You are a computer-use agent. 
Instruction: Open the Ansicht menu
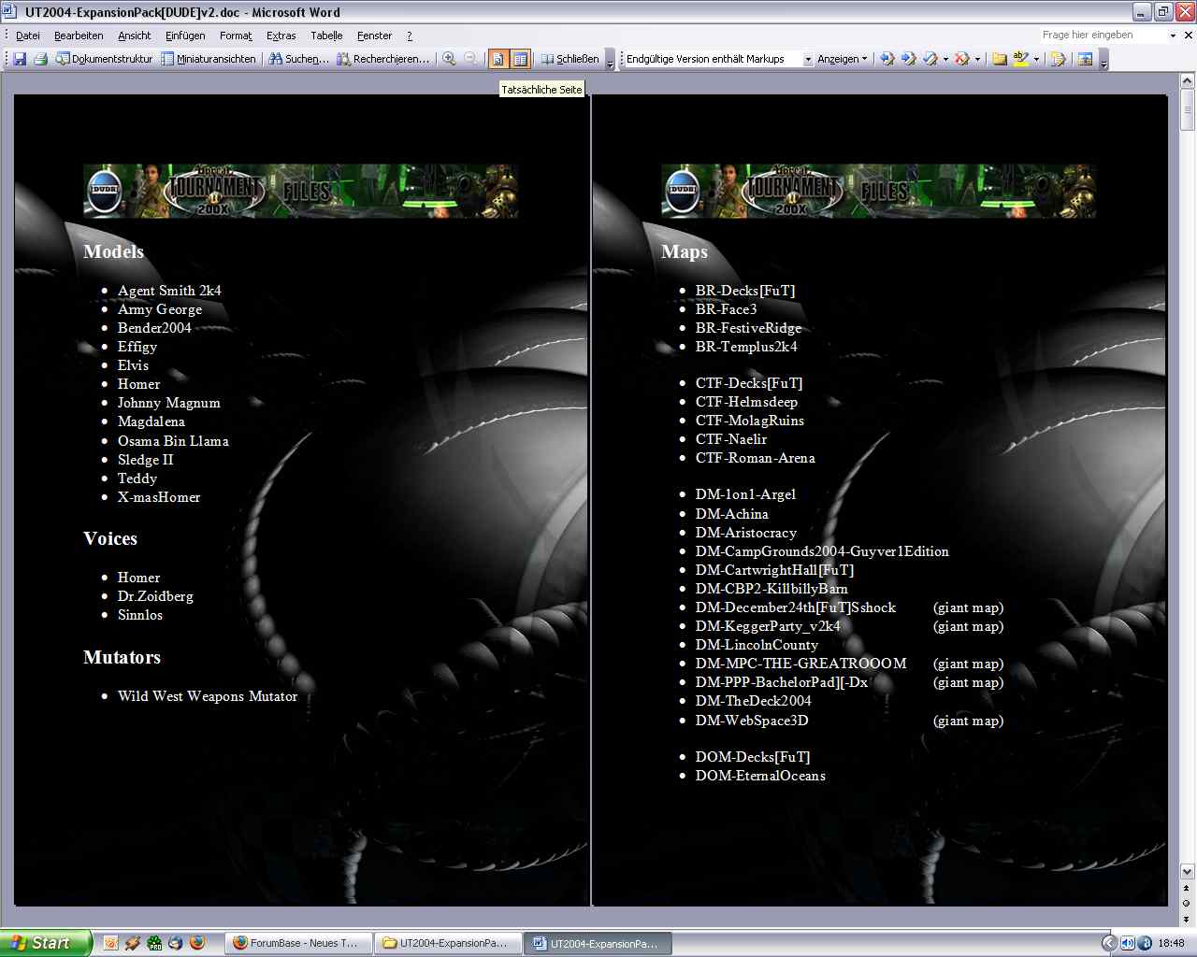(134, 36)
